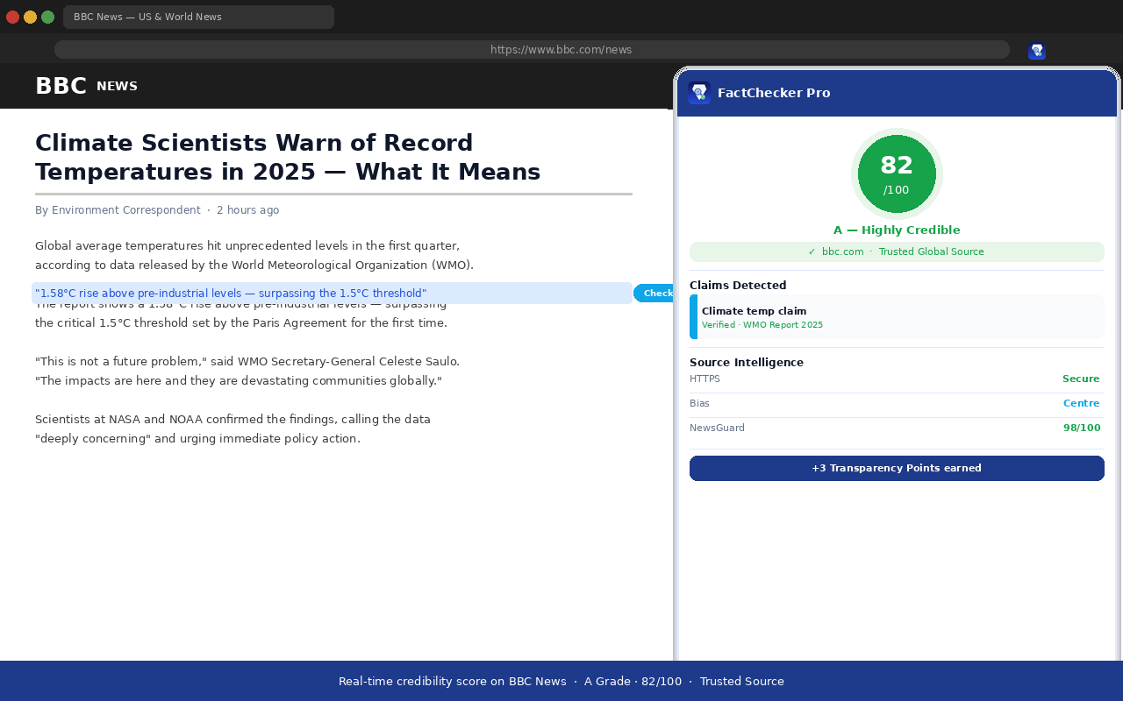Click the +3 Transparency Points earned button
Image resolution: width=1123 pixels, height=701 pixels.
click(897, 468)
